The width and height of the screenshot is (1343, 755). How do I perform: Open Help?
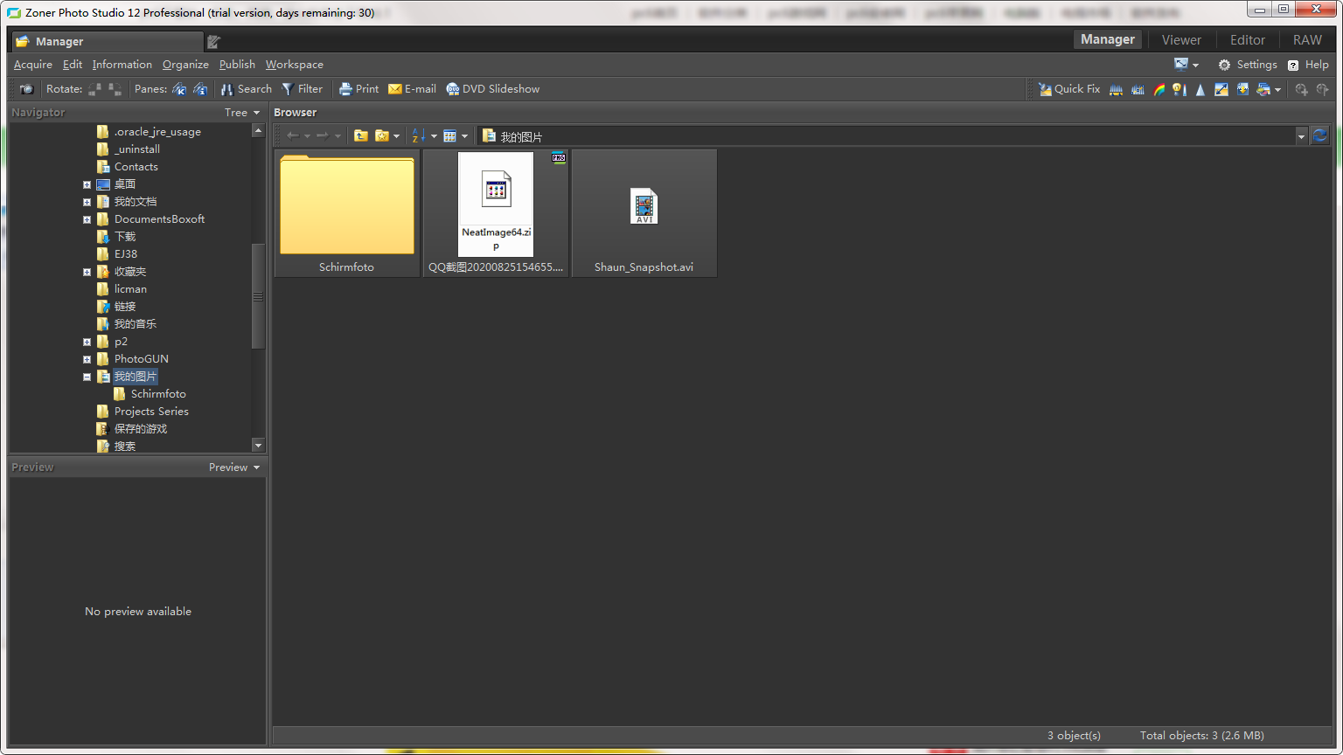click(1308, 65)
